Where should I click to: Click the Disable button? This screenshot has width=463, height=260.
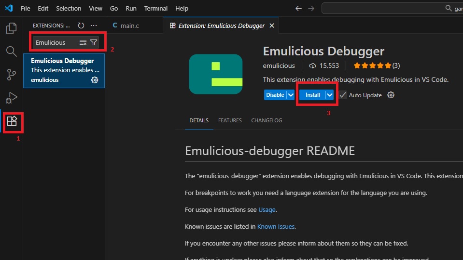pos(275,95)
